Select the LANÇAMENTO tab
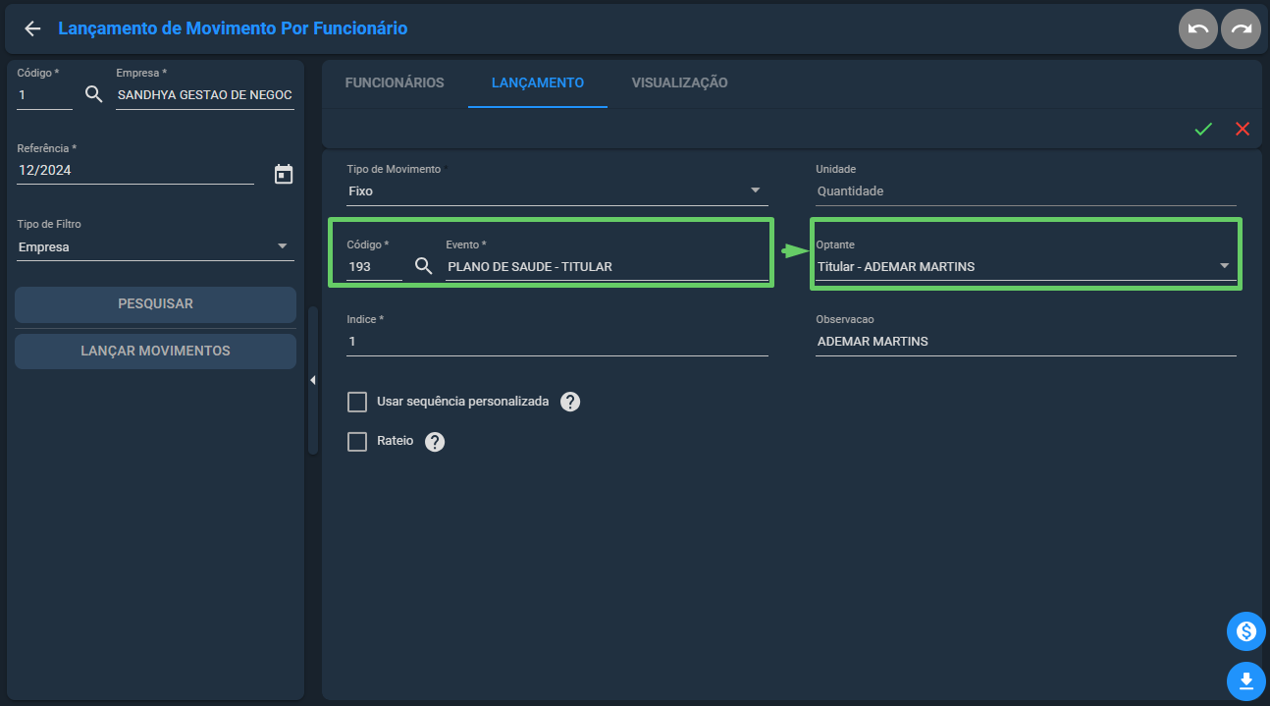 click(x=538, y=82)
